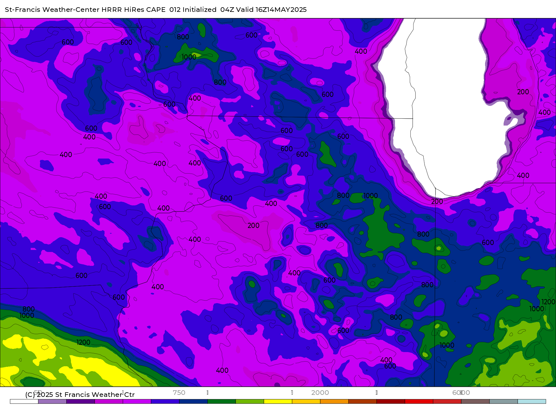Click the bright red legend swatch
Image resolution: width=556 pixels, height=405 pixels.
click(x=419, y=402)
